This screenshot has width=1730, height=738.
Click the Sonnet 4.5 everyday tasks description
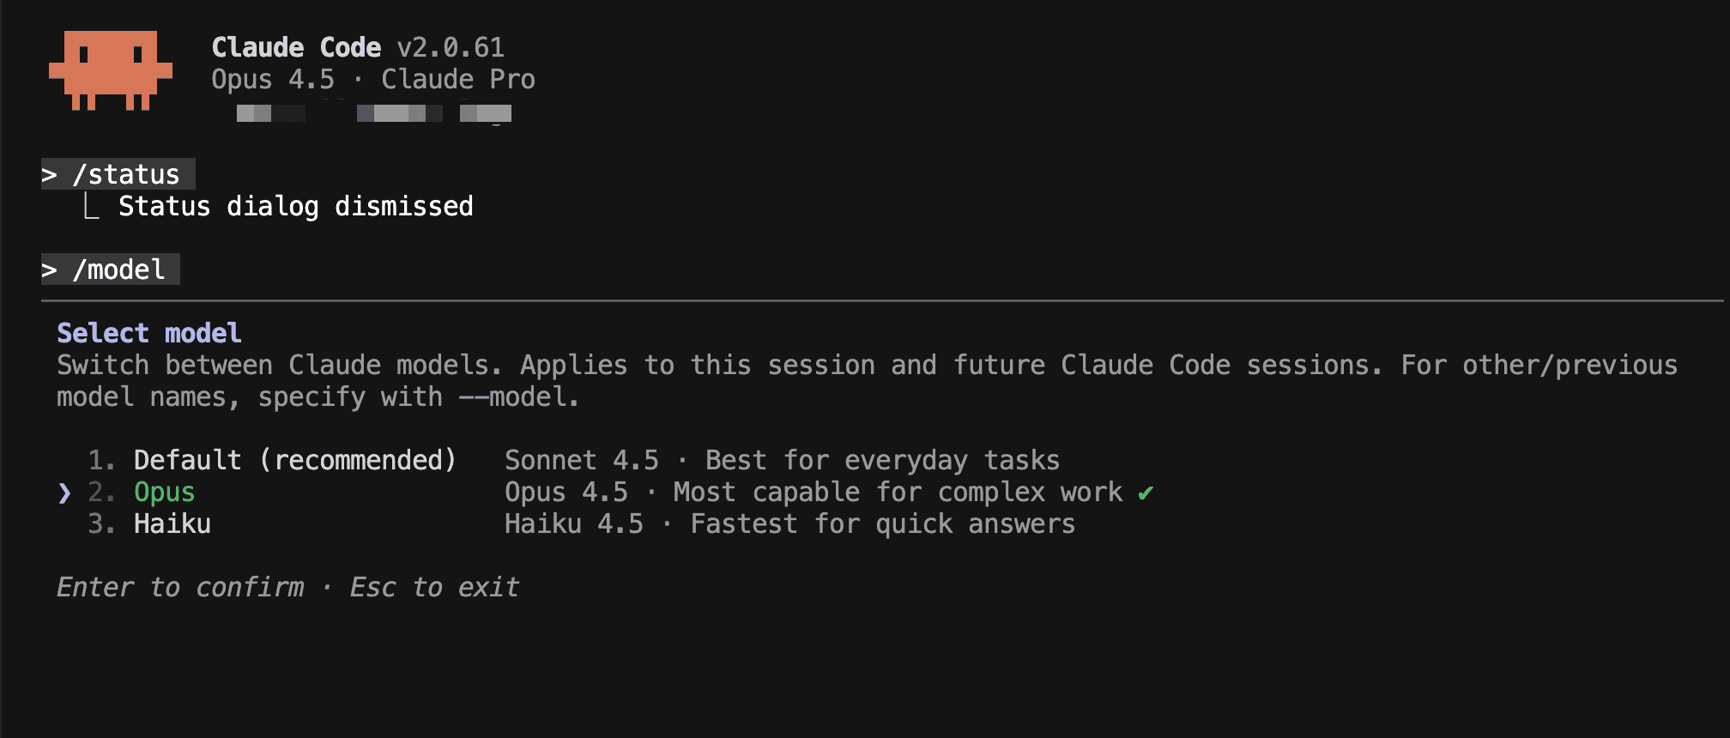pyautogui.click(x=781, y=461)
